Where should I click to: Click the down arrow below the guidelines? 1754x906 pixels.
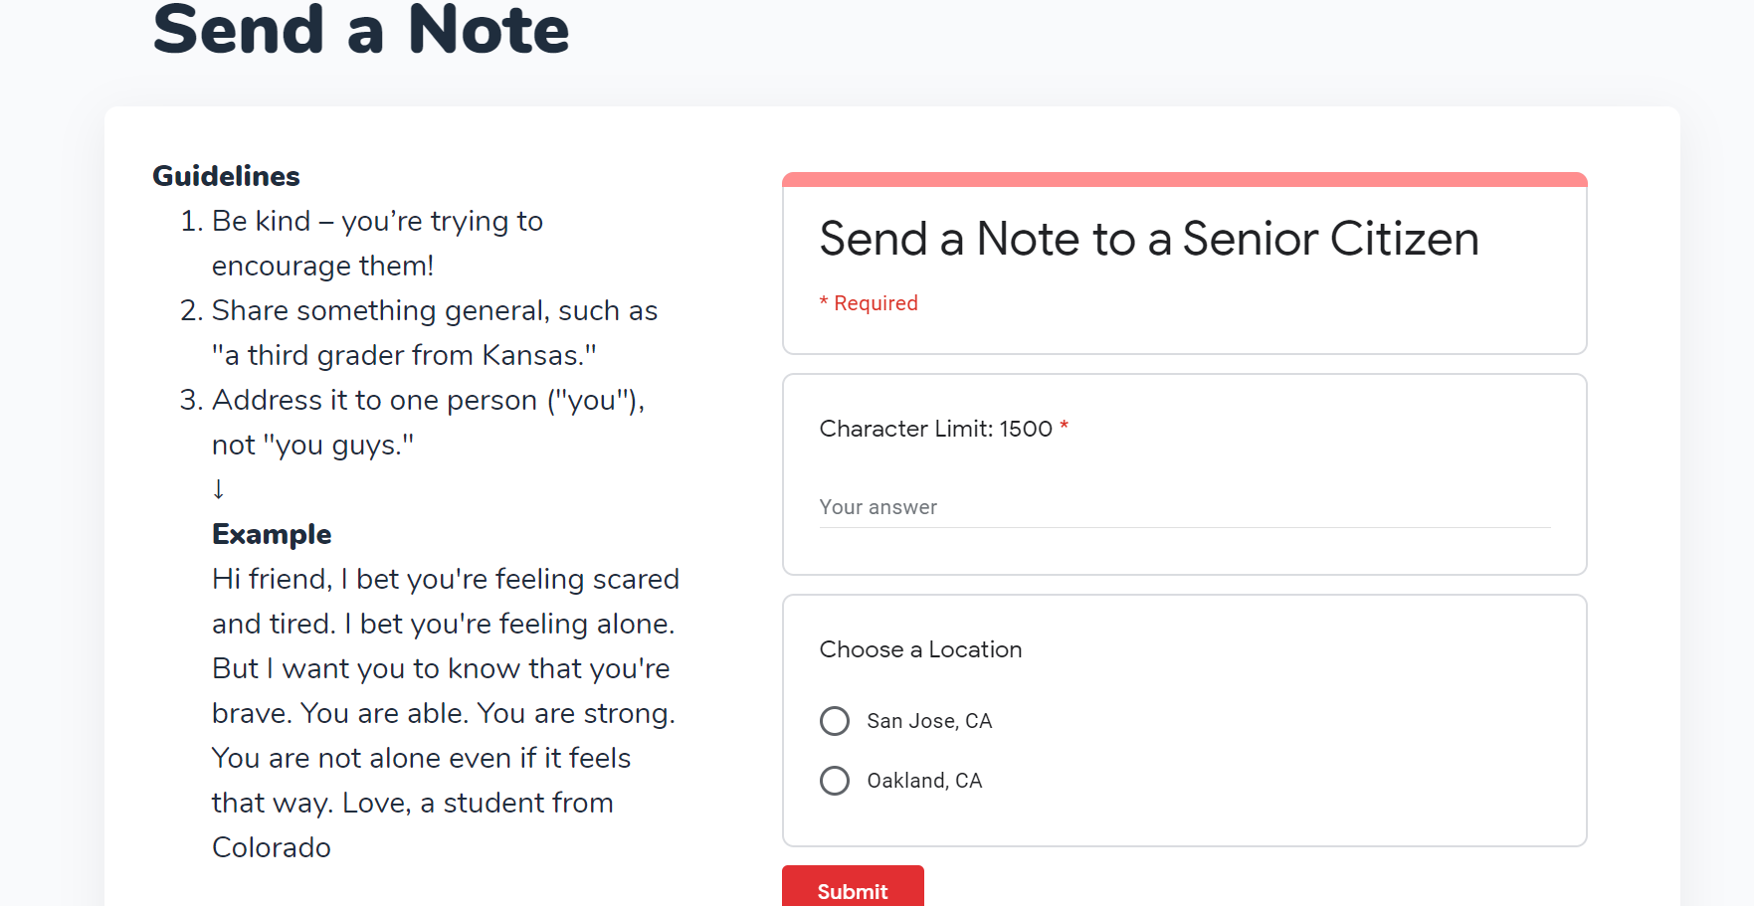(219, 489)
